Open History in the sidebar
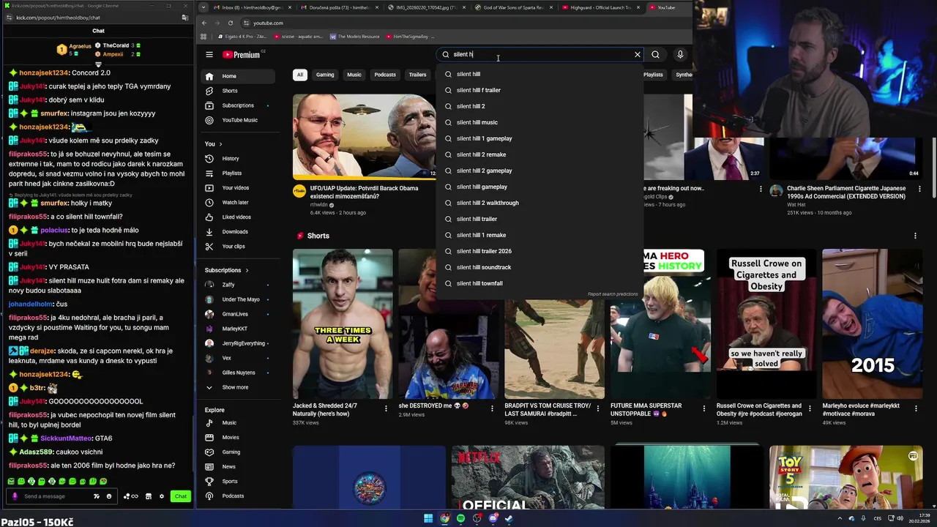Viewport: 937px width, 527px height. pos(237,158)
